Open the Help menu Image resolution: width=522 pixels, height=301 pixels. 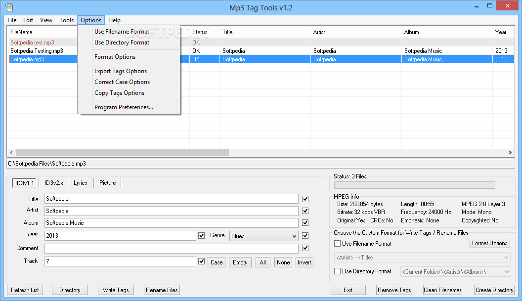pyautogui.click(x=115, y=20)
